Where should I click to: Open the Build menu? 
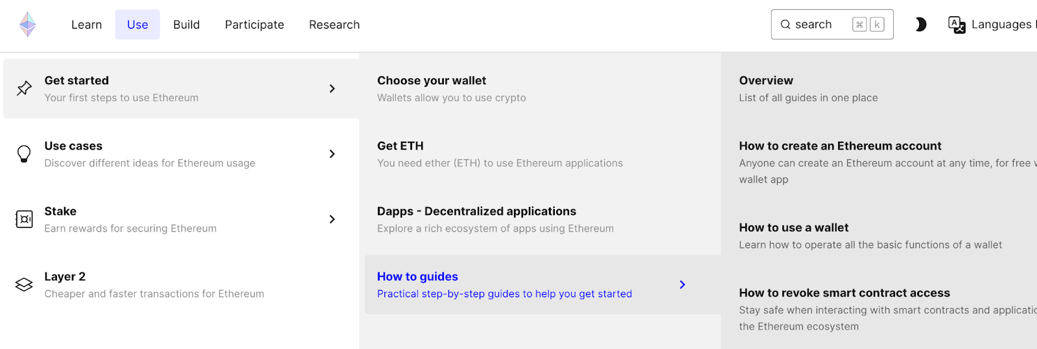(x=186, y=25)
